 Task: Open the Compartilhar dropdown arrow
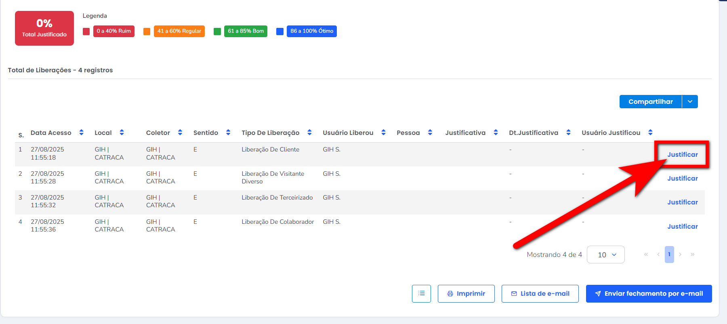(690, 102)
